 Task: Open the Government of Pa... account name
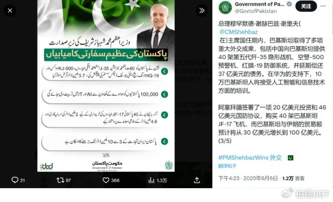click(259, 4)
